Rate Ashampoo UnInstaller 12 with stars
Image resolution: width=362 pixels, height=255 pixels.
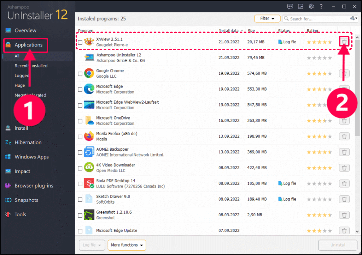pyautogui.click(x=319, y=58)
